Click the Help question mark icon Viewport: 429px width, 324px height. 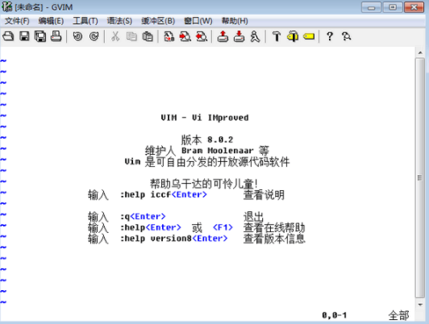pyautogui.click(x=330, y=36)
